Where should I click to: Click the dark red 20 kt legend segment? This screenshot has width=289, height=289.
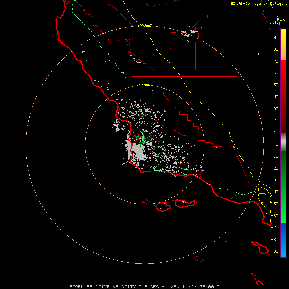coord(284,121)
